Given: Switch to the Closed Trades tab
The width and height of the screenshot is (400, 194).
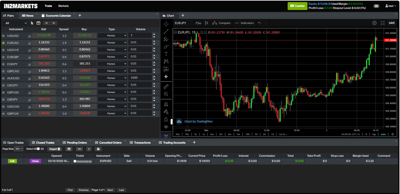Looking at the screenshot, I should (x=43, y=143).
